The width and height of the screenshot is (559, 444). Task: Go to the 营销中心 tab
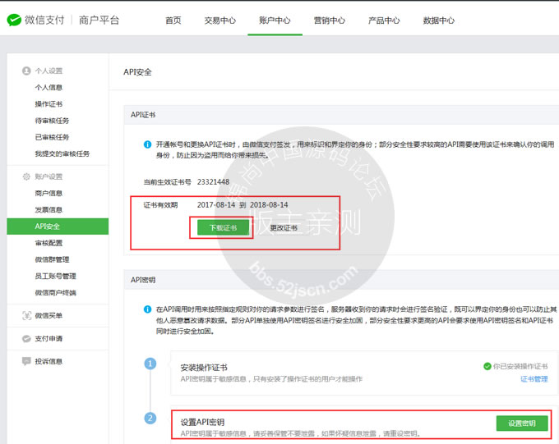(x=329, y=21)
